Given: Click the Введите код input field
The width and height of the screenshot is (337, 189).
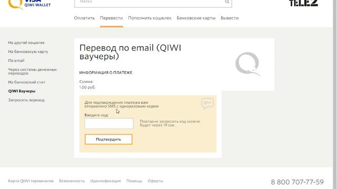Looking at the screenshot, I should tap(109, 123).
